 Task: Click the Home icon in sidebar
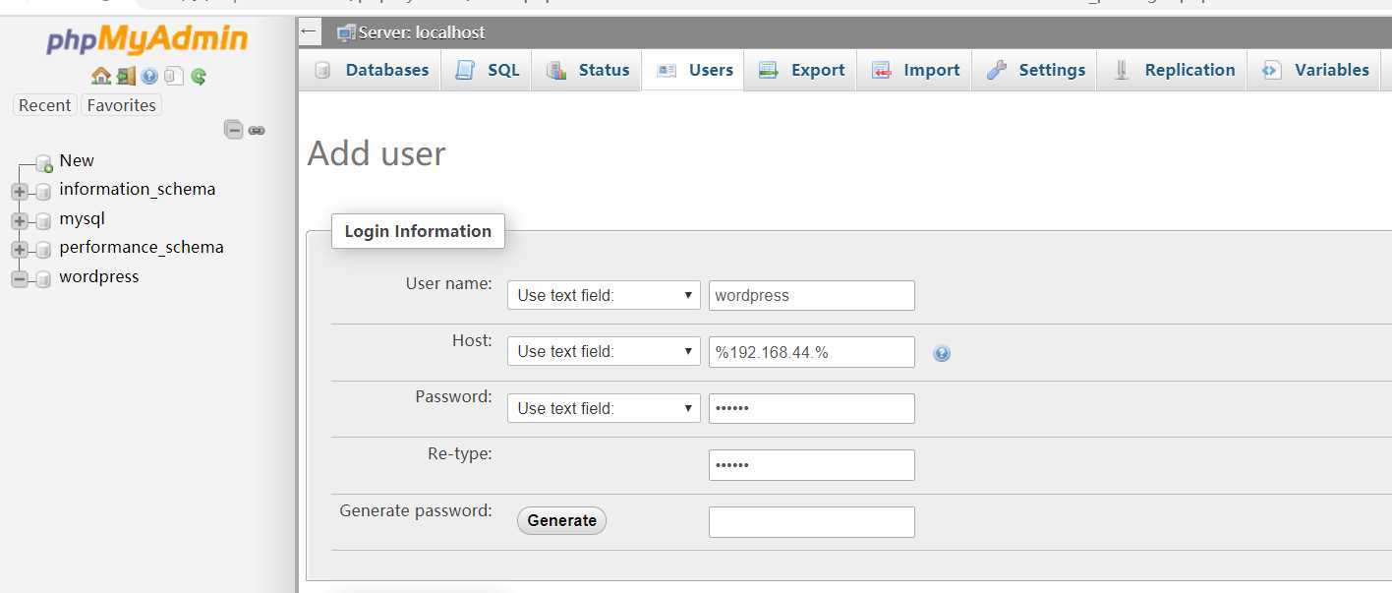[x=100, y=76]
